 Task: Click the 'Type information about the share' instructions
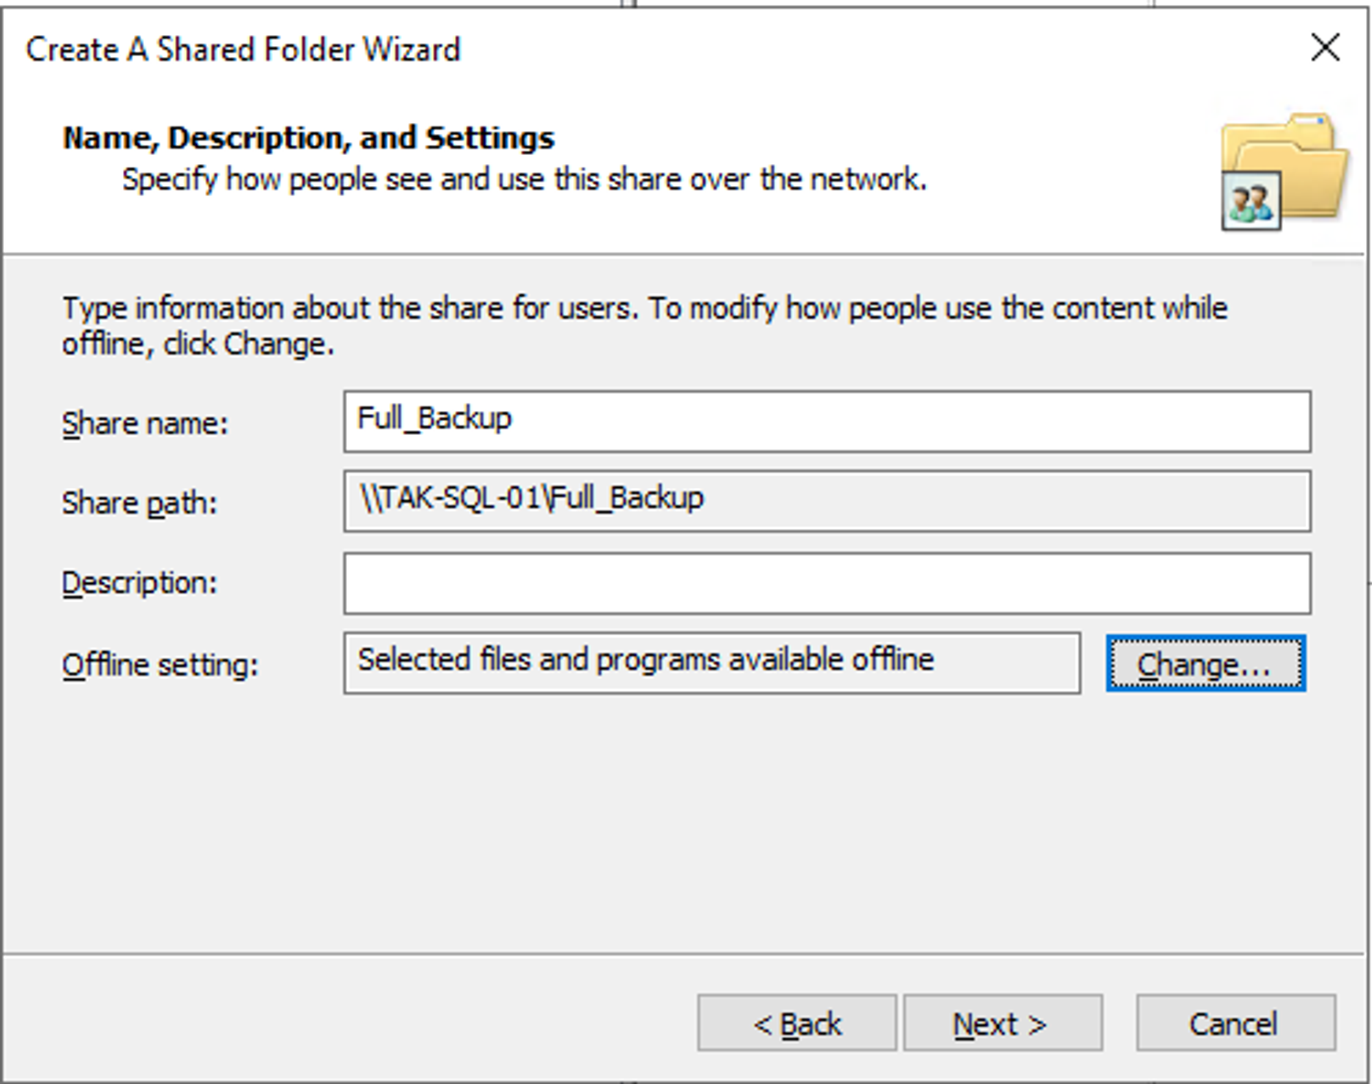[644, 325]
